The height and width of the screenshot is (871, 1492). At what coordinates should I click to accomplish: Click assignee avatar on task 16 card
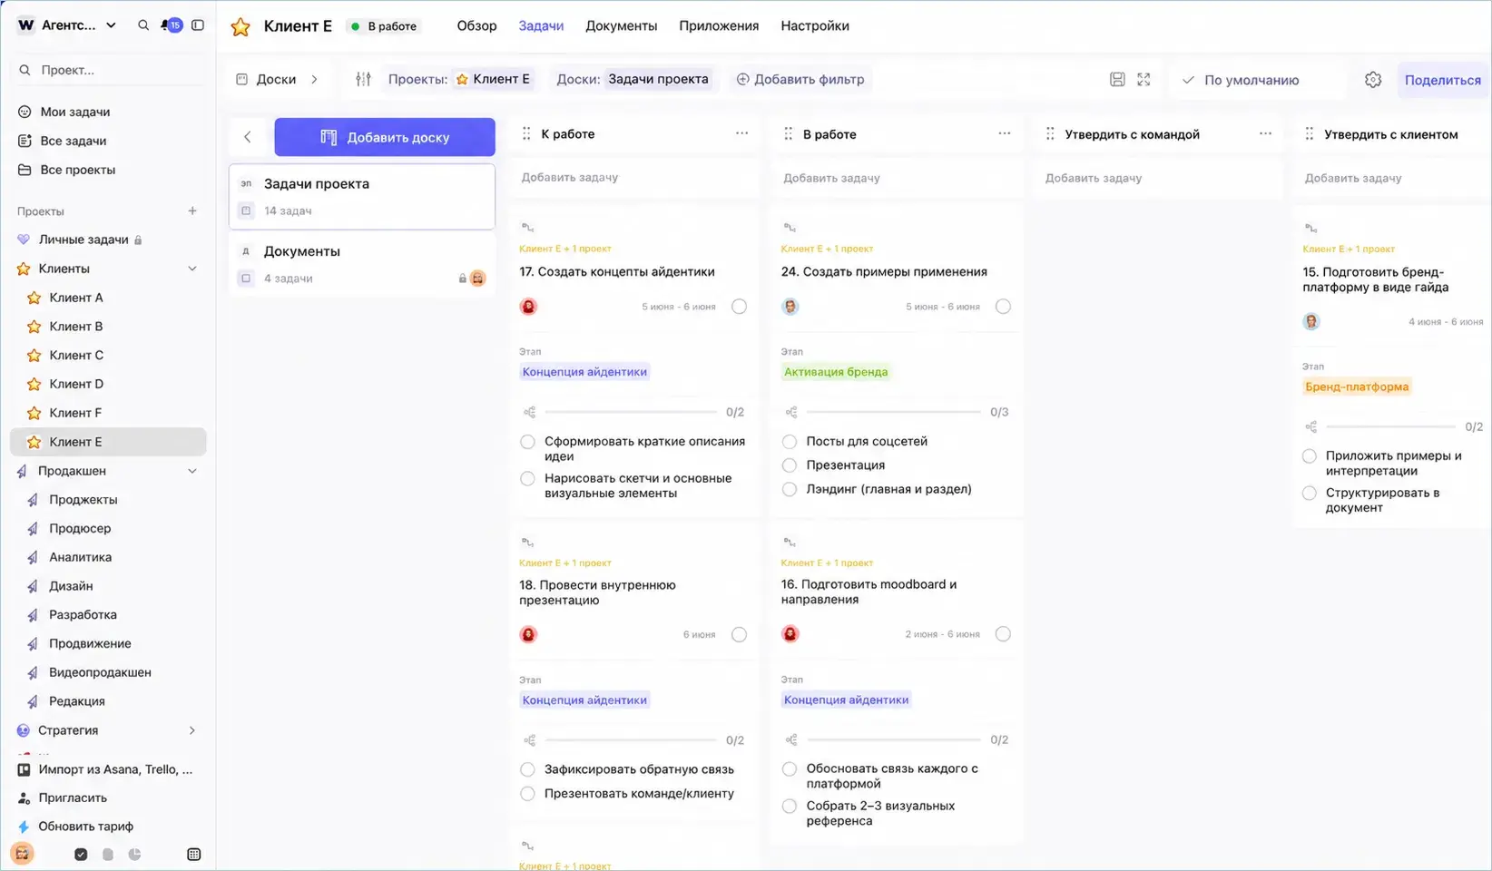coord(790,634)
